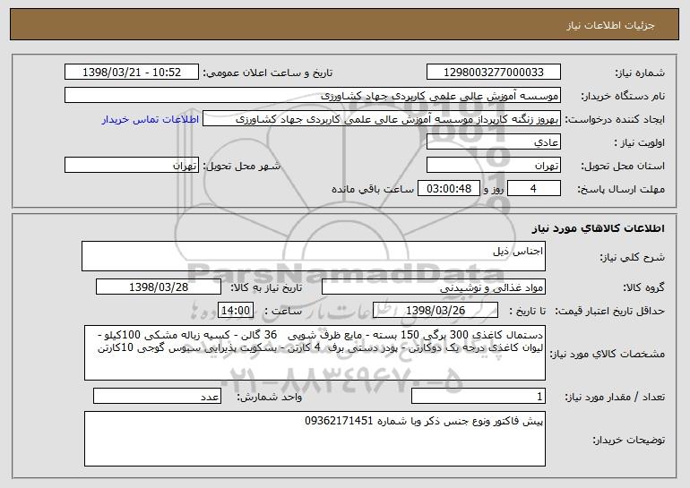690x488 pixels.
Task: Click the countdown timer field 03:00:48
Action: (448, 189)
